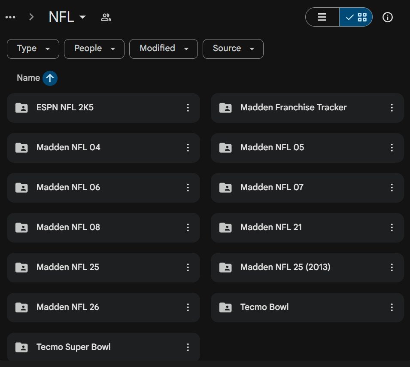Open more actions for Madden NFL 25 (2013)
410x367 pixels.
392,267
